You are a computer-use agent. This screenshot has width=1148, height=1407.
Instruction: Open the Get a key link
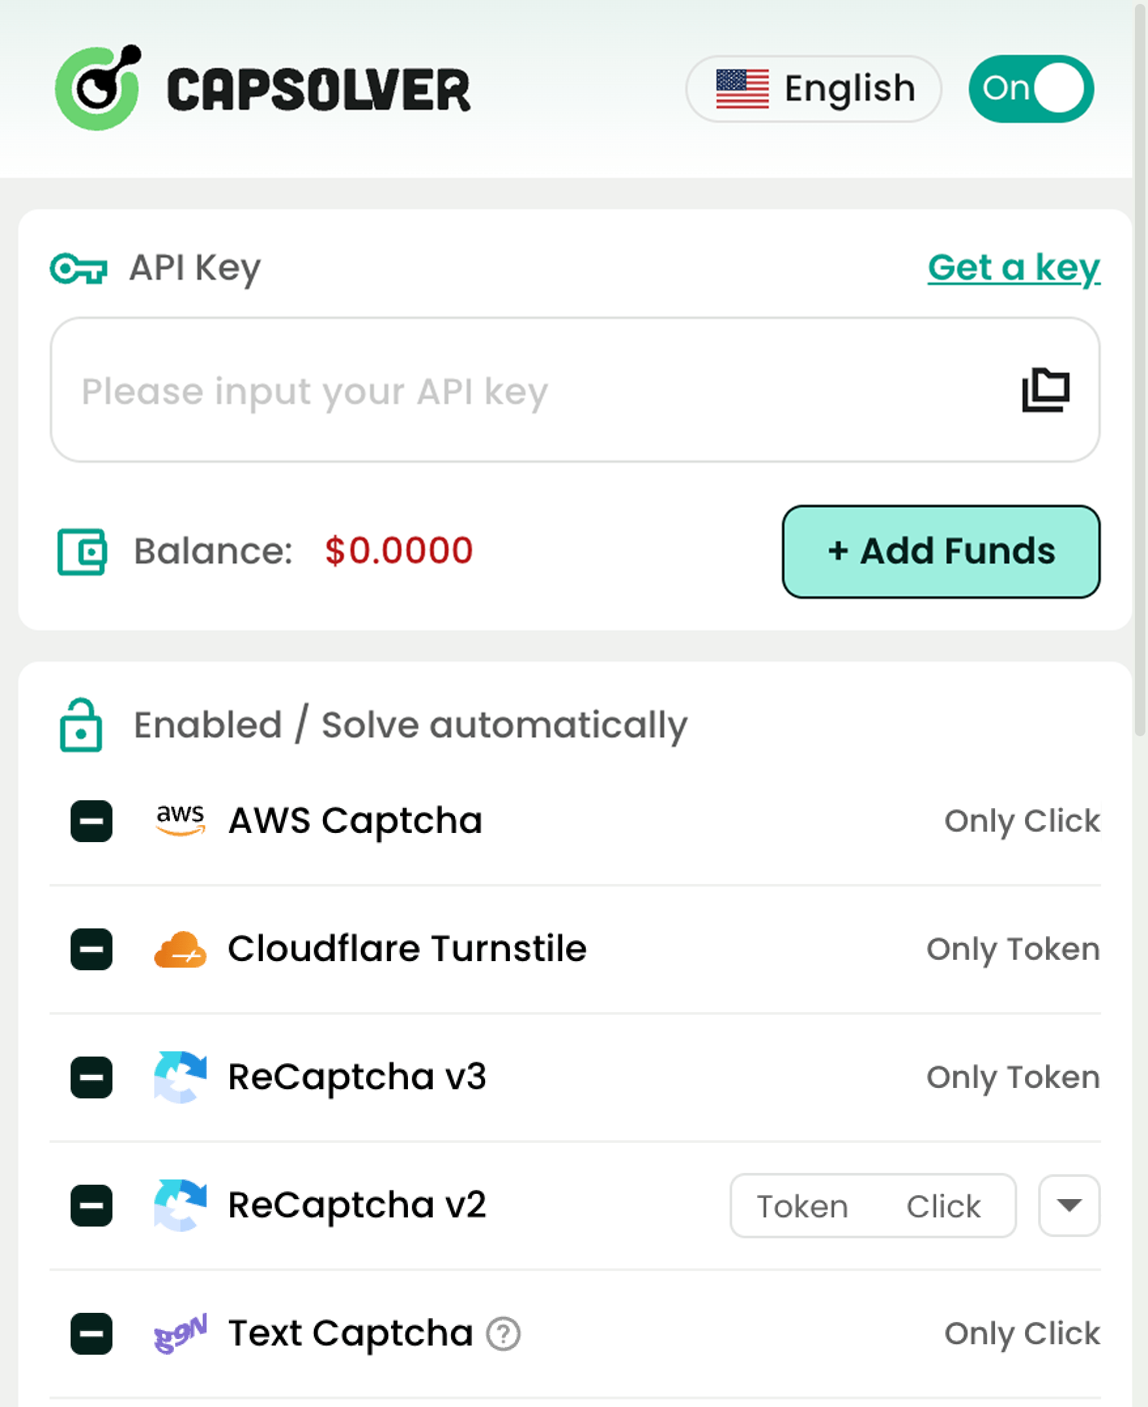coord(1013,268)
